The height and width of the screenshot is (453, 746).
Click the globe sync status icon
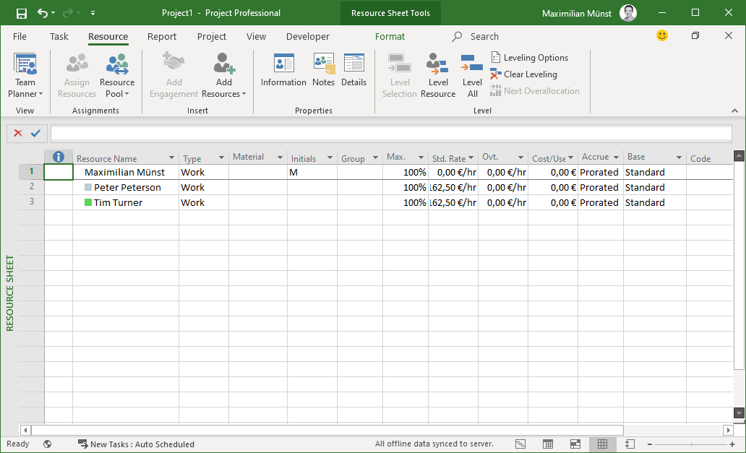(x=47, y=444)
